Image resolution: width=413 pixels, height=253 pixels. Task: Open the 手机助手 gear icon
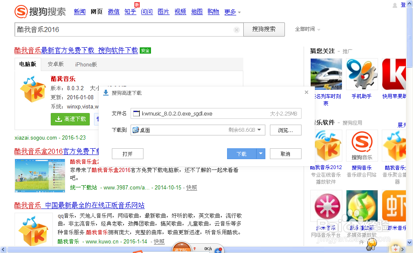[362, 74]
